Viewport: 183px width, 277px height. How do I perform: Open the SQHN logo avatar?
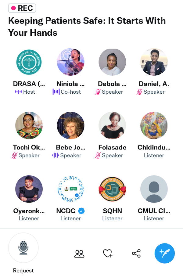[x=112, y=189]
